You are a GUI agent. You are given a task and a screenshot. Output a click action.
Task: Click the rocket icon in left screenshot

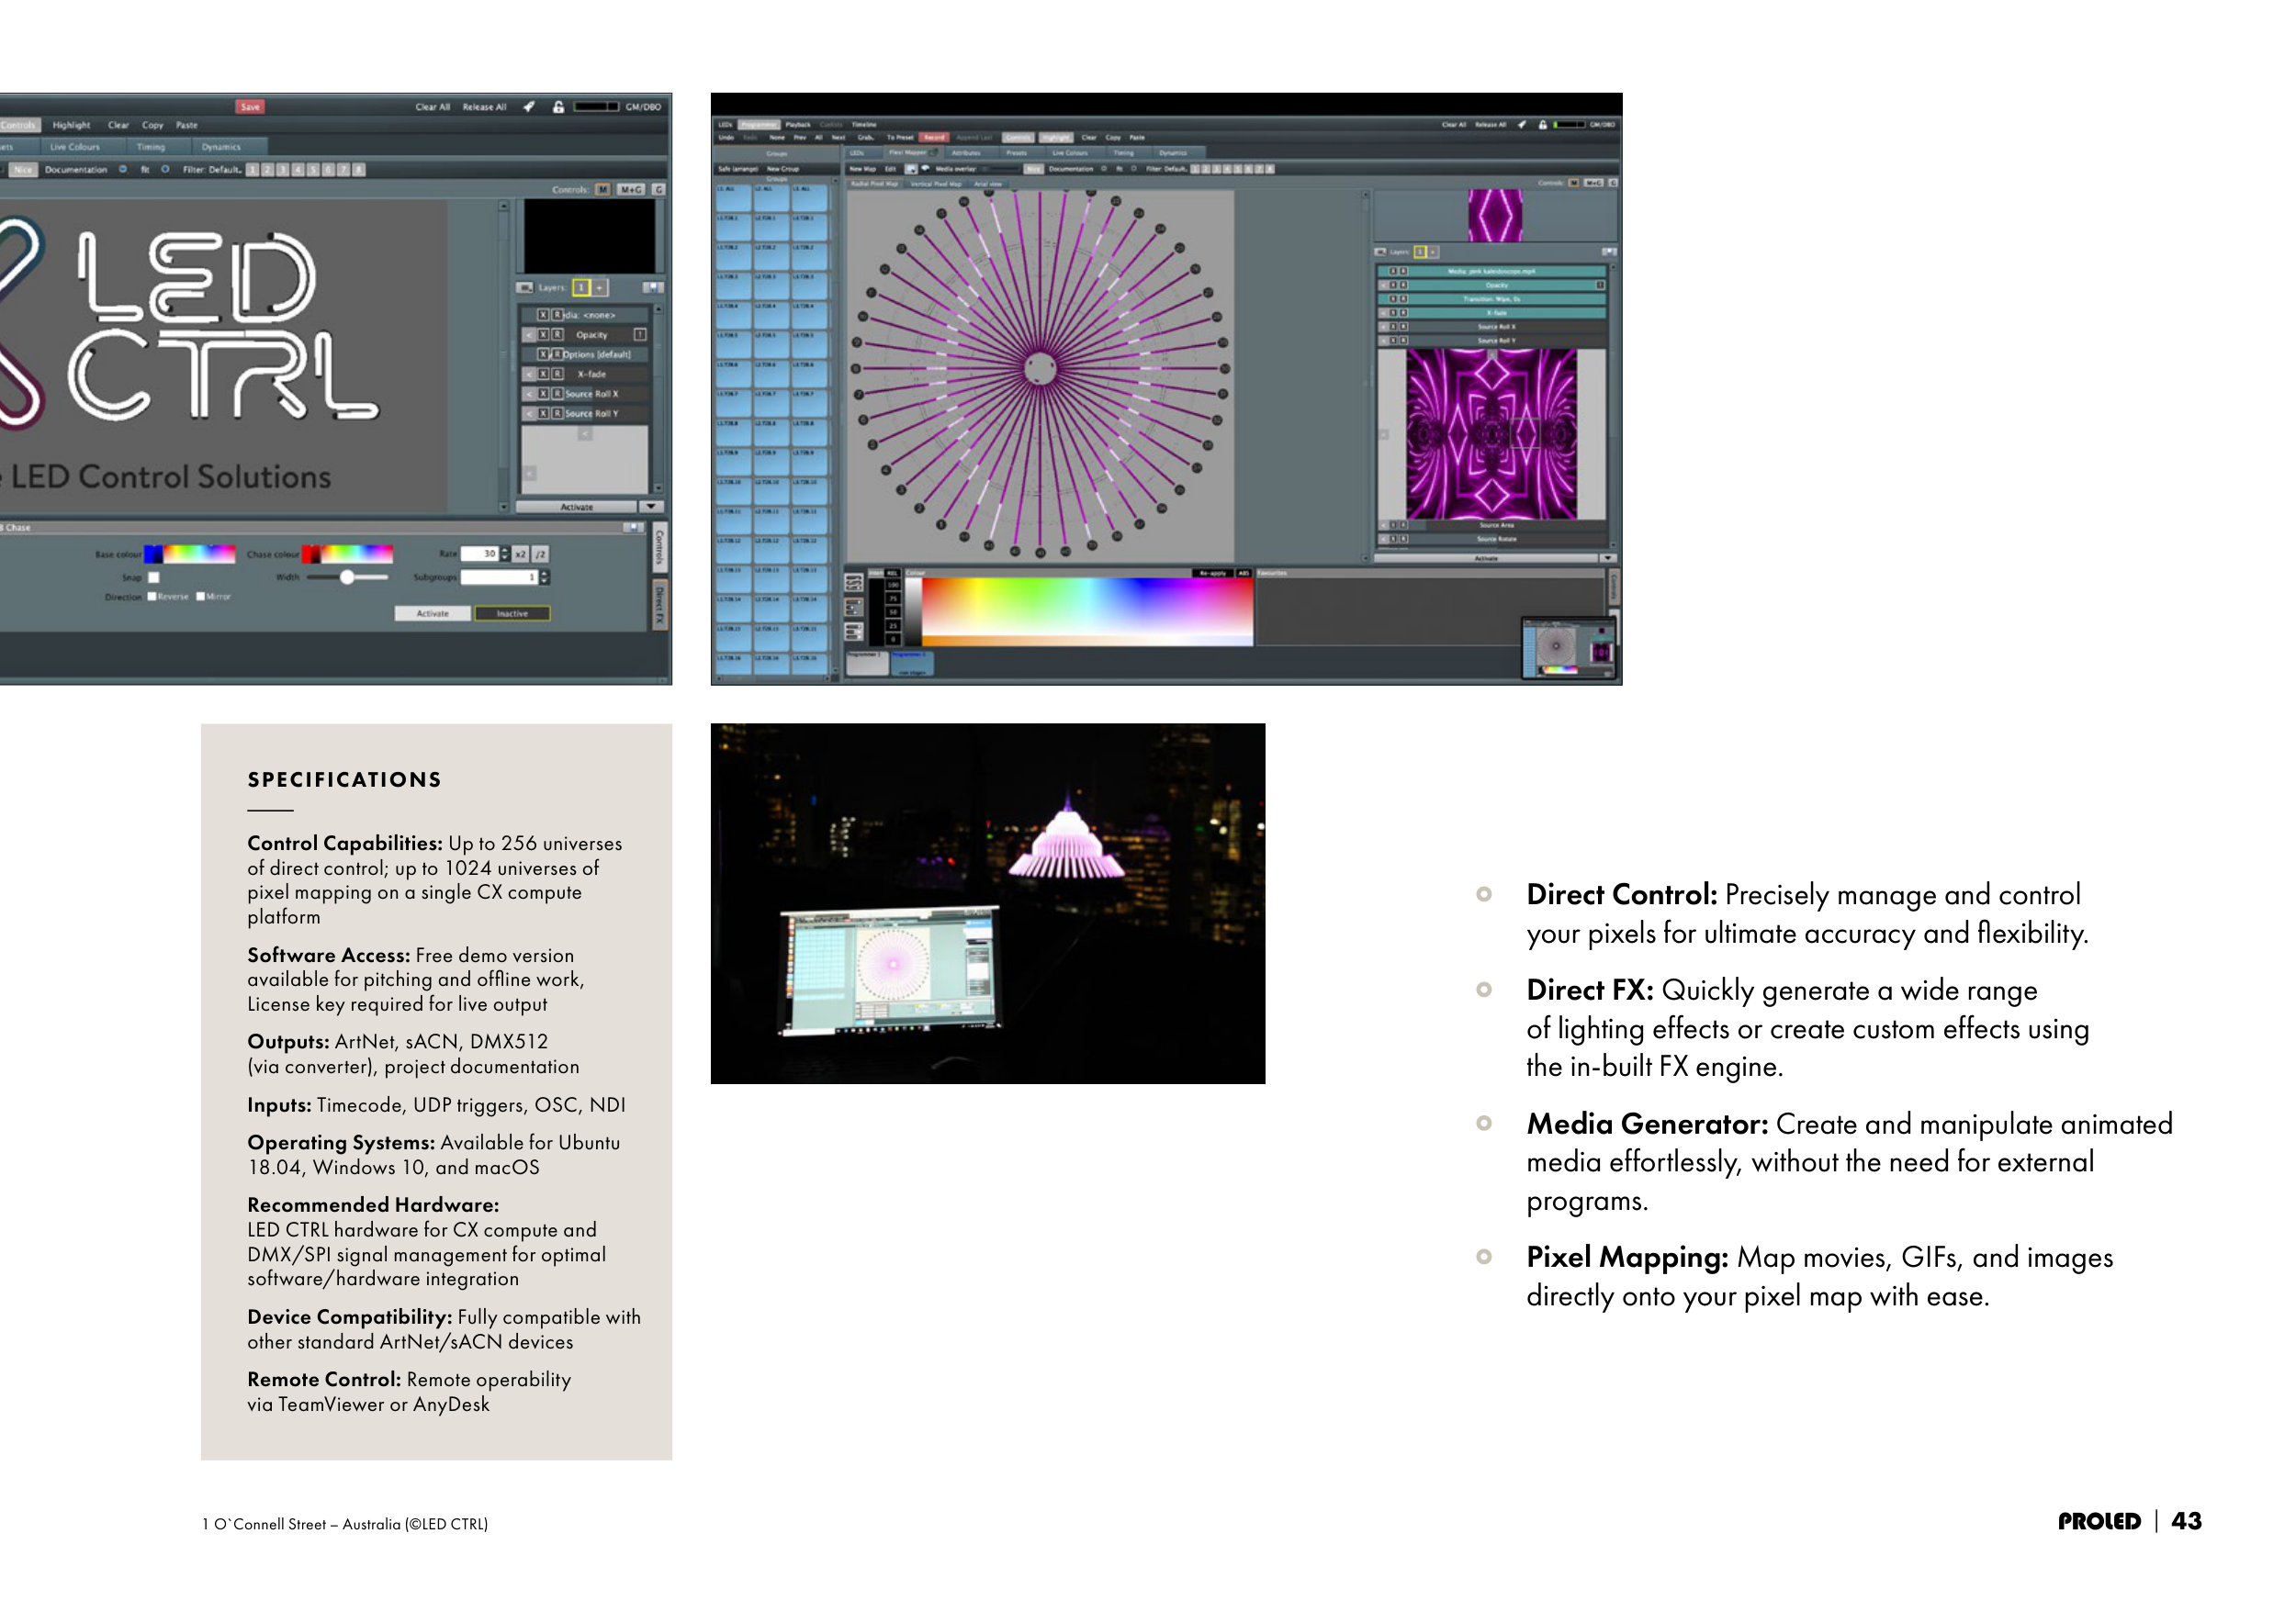tap(529, 106)
